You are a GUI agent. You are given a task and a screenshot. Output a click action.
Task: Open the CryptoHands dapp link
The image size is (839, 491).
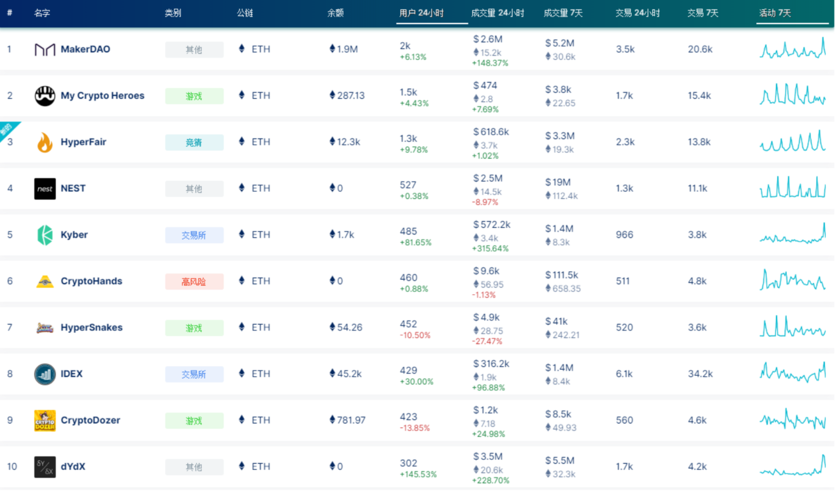[92, 281]
